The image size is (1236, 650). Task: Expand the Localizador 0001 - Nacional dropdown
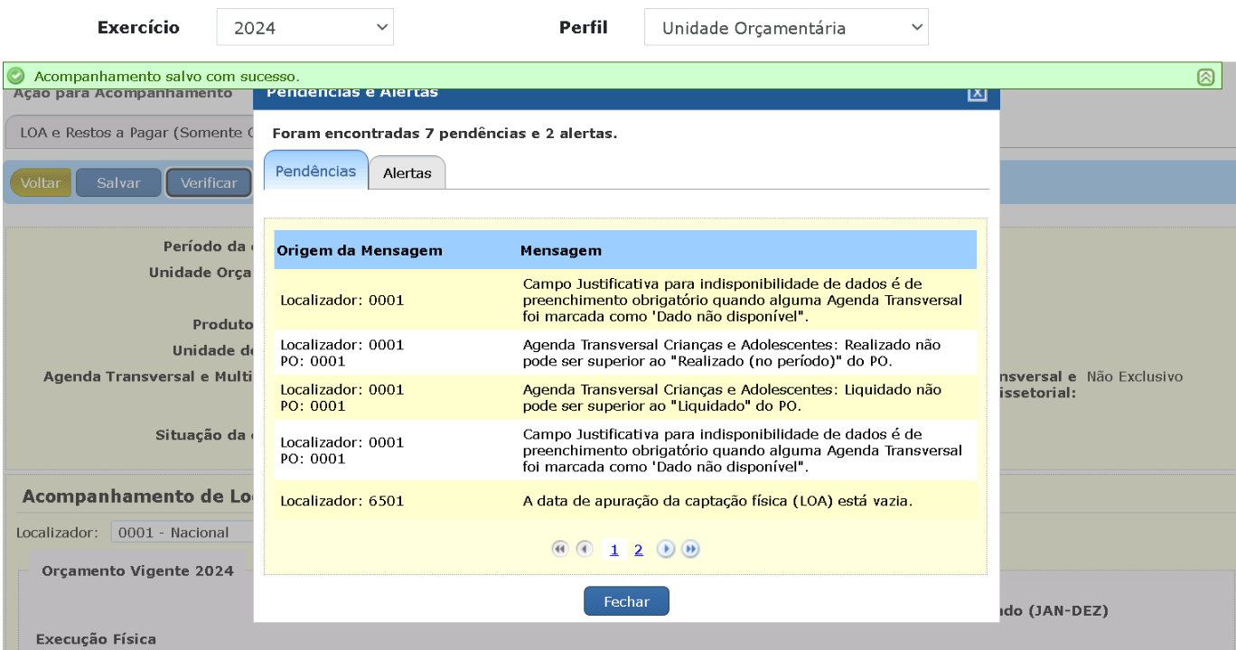(181, 533)
